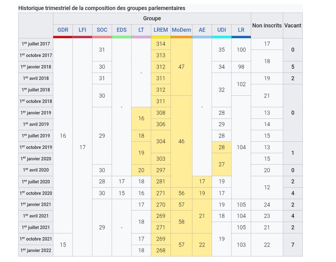Open the LREM group link
This screenshot has height=262, width=336.
[x=161, y=30]
